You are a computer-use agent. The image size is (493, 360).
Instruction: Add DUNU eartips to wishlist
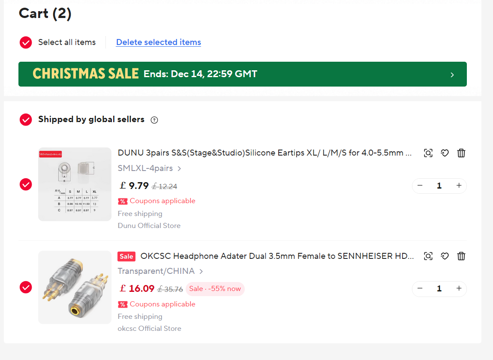[445, 153]
